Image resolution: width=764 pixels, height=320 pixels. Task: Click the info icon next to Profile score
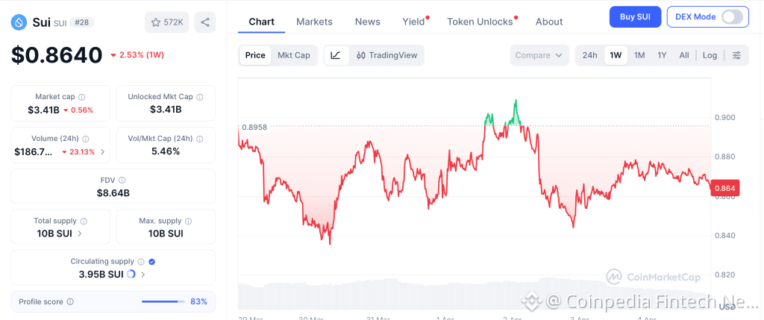pyautogui.click(x=70, y=302)
